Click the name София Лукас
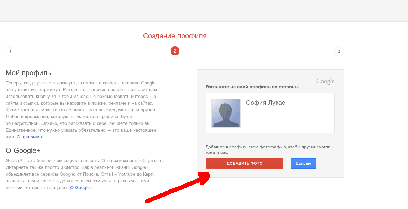This screenshot has height=209, width=408. coord(265,103)
